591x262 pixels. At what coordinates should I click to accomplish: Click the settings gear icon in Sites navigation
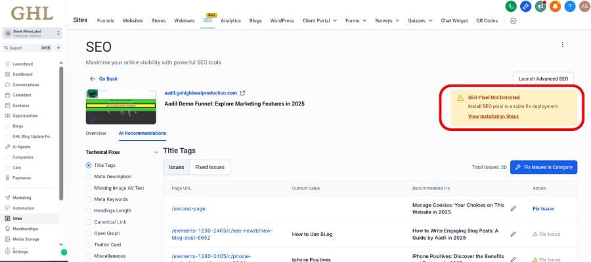[513, 20]
